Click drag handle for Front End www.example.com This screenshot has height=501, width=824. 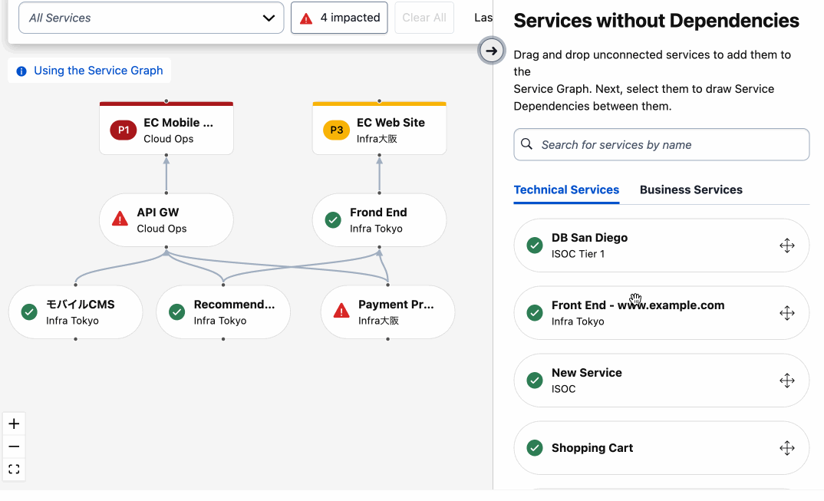pyautogui.click(x=786, y=313)
